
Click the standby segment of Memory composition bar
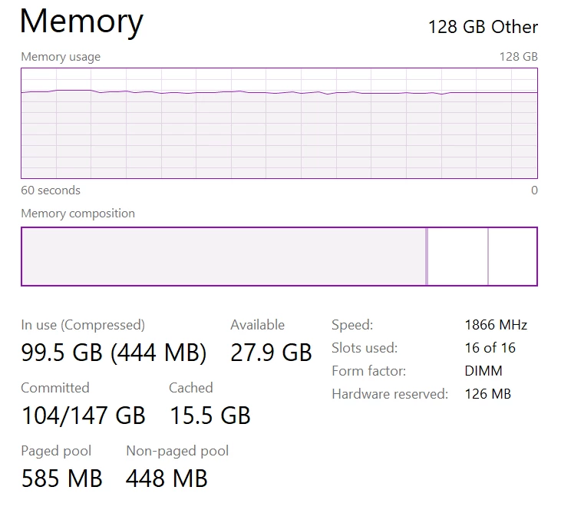click(457, 257)
